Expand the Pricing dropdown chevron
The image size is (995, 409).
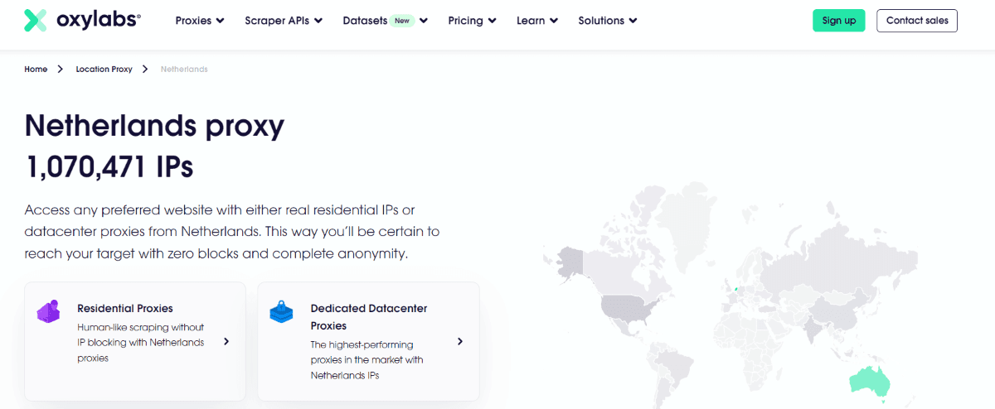tap(493, 21)
